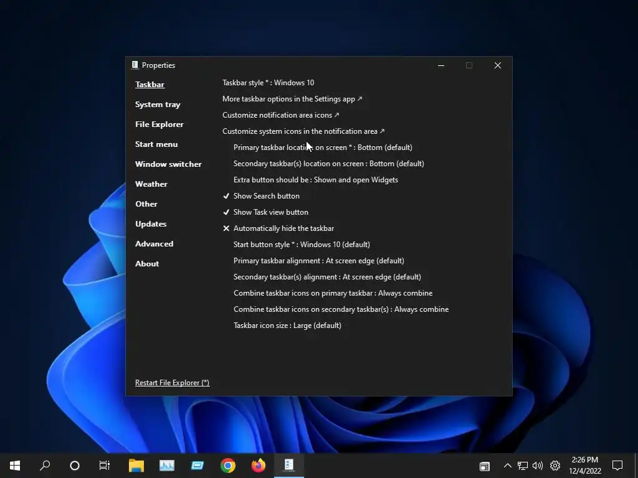Screen dimensions: 638x478
Task: Open the volume speaker tray icon
Action: pyautogui.click(x=538, y=466)
